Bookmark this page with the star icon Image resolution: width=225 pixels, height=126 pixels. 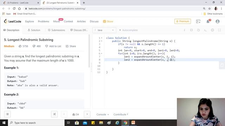(210, 8)
